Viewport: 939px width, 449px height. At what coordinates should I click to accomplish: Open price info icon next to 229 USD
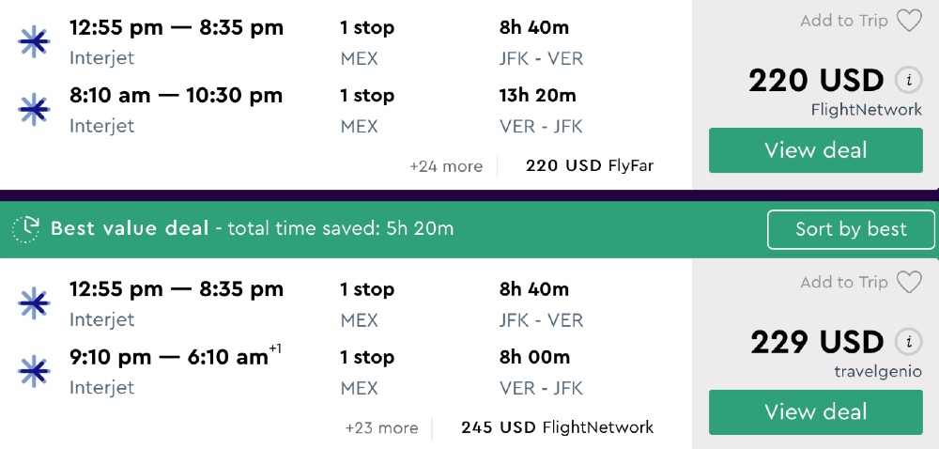pos(908,342)
